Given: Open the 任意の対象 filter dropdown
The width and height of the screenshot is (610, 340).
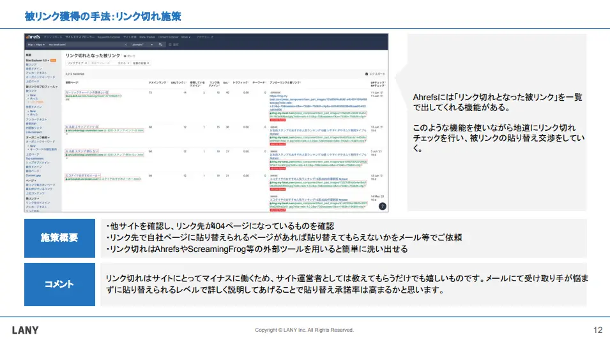Looking at the screenshot, I should 141,63.
